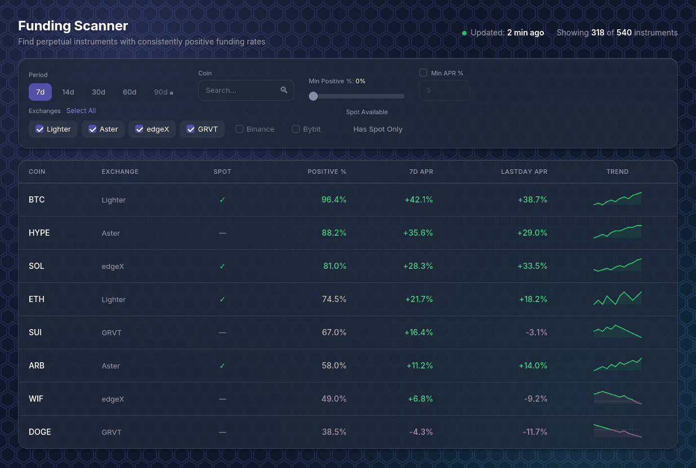Select the HYPE coin name
Screen dimensions: 696x468
tap(39, 233)
